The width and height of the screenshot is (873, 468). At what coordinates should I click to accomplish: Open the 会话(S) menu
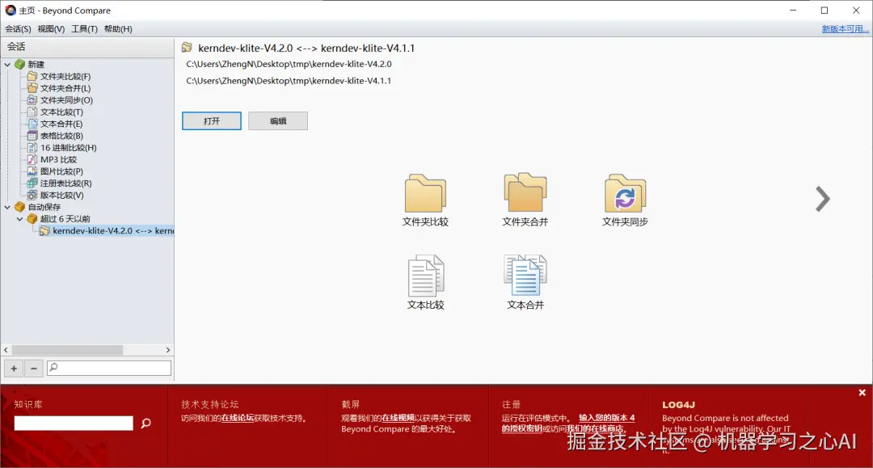[x=17, y=28]
